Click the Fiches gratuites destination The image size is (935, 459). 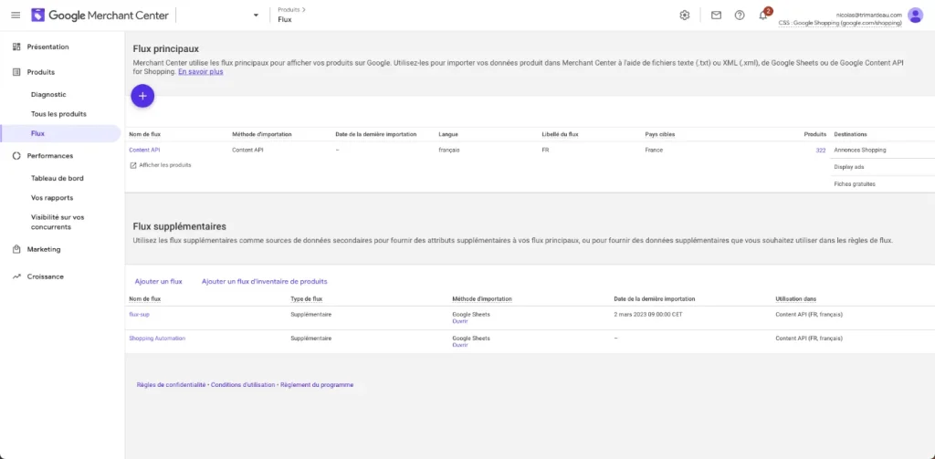click(x=855, y=184)
